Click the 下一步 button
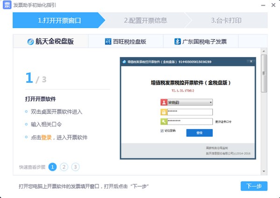The width and height of the screenshot is (280, 198). [x=254, y=186]
